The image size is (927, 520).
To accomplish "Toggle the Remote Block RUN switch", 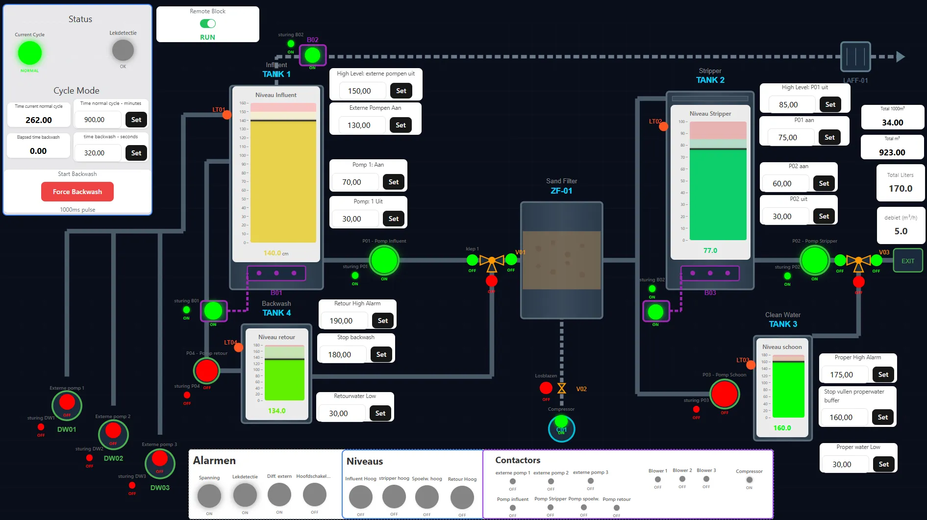I will (208, 24).
